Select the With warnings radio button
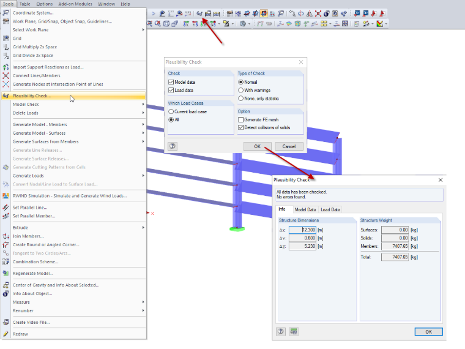Image resolution: width=465 pixels, height=349 pixels. click(x=241, y=90)
